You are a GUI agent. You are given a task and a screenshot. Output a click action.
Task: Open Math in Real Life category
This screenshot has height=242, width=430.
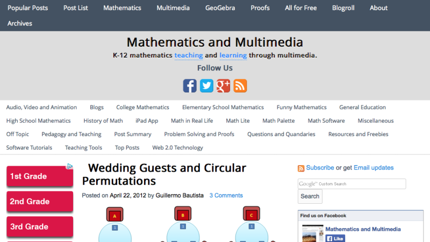(x=192, y=120)
